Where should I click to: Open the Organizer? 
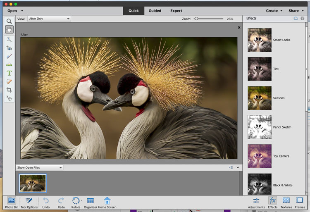pos(91,203)
